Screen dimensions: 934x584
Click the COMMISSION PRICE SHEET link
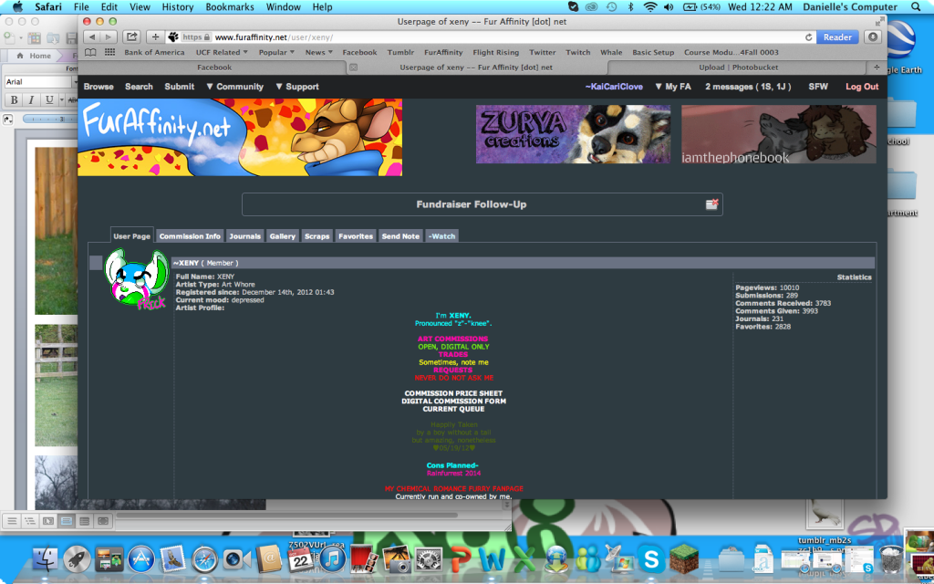[454, 393]
